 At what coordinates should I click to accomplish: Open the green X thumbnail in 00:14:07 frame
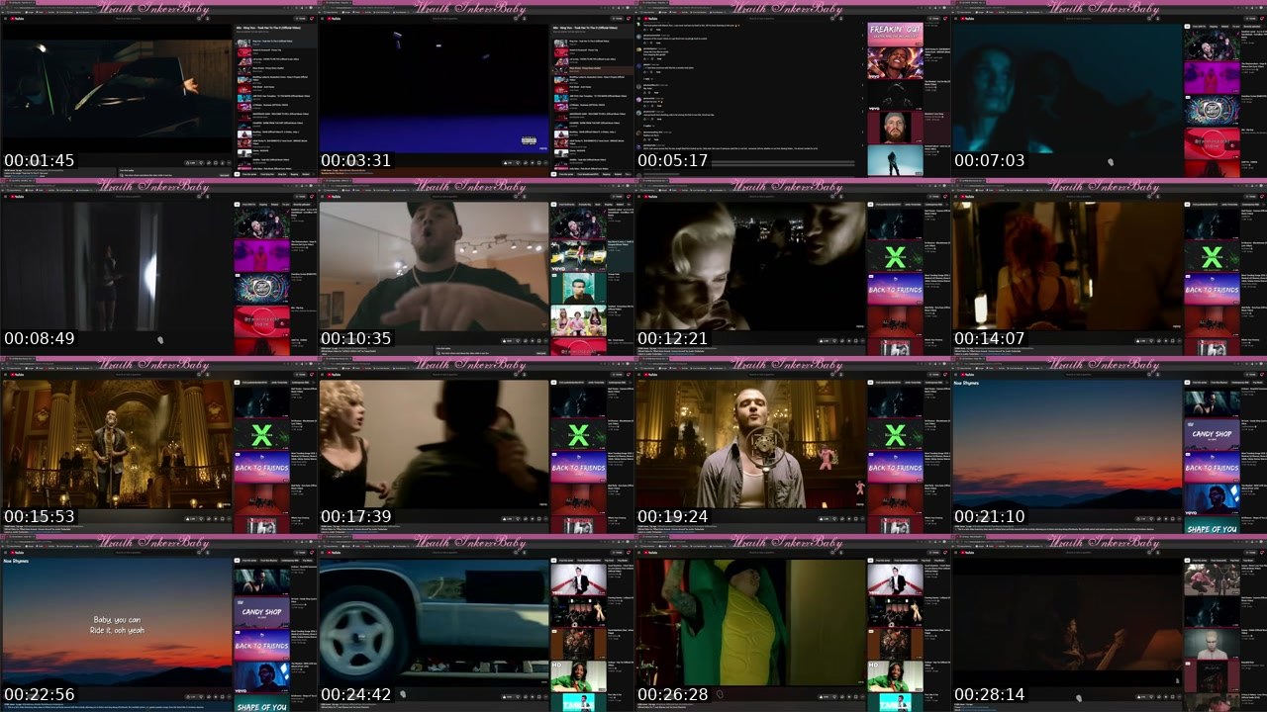[x=1212, y=257]
